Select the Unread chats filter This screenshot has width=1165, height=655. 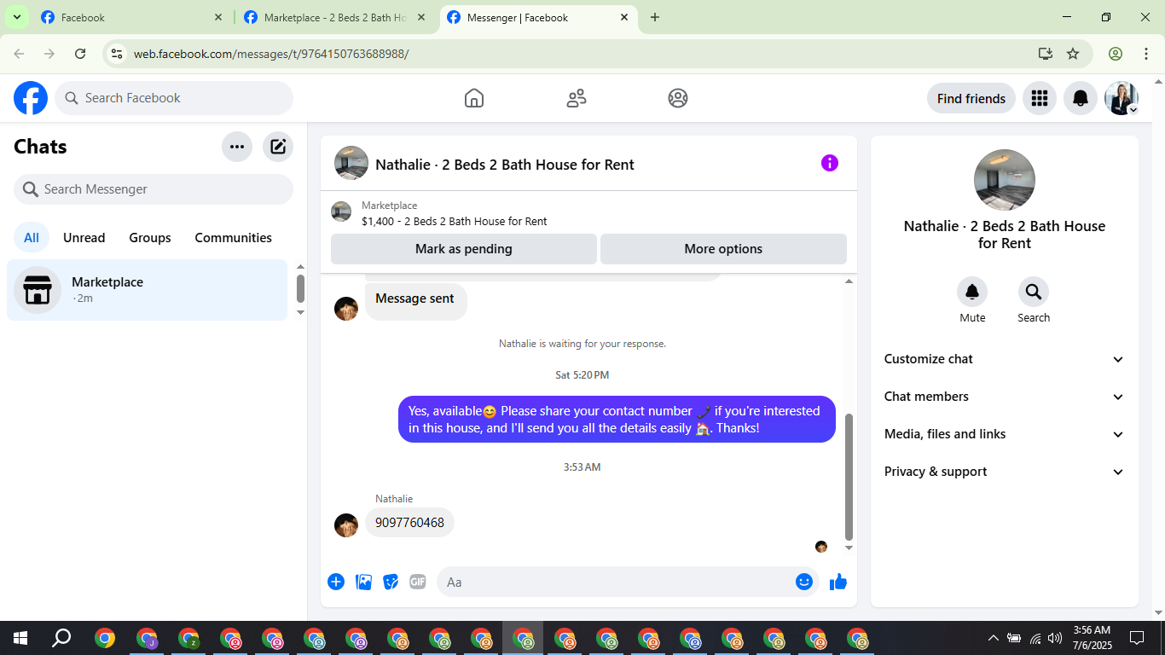coord(84,238)
